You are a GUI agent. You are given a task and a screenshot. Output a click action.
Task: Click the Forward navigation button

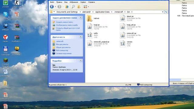click(59, 7)
